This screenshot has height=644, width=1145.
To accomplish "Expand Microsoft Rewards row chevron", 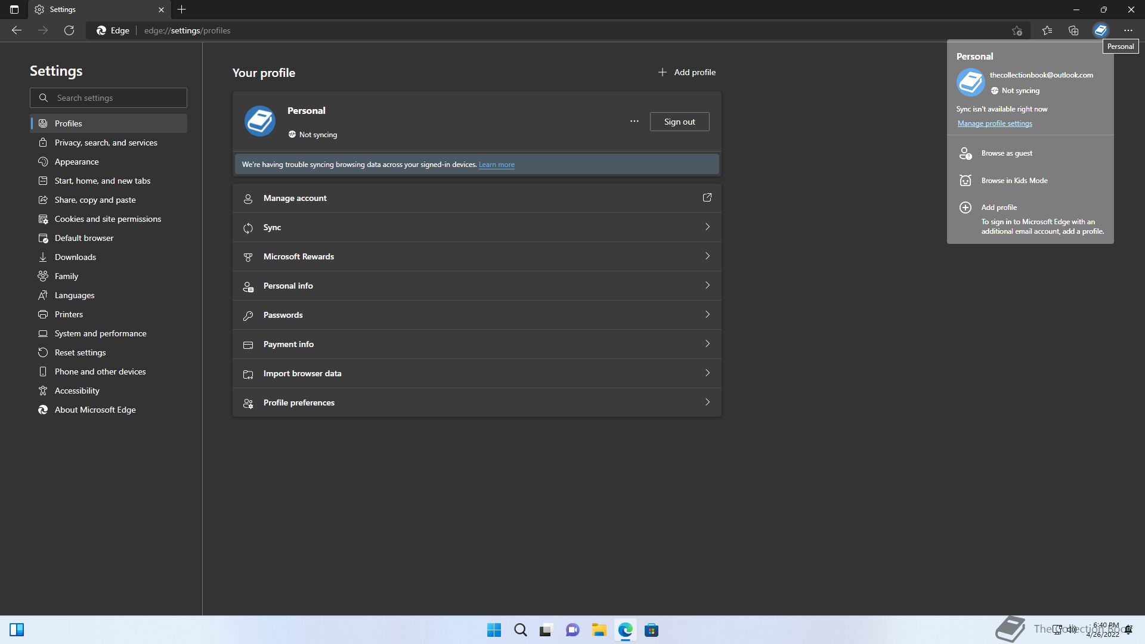I will click(x=707, y=256).
